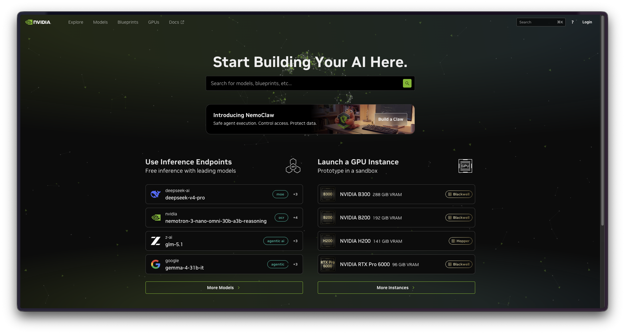This screenshot has height=334, width=625.
Task: Open the Introducing NemoClaw banner
Action: pos(310,119)
